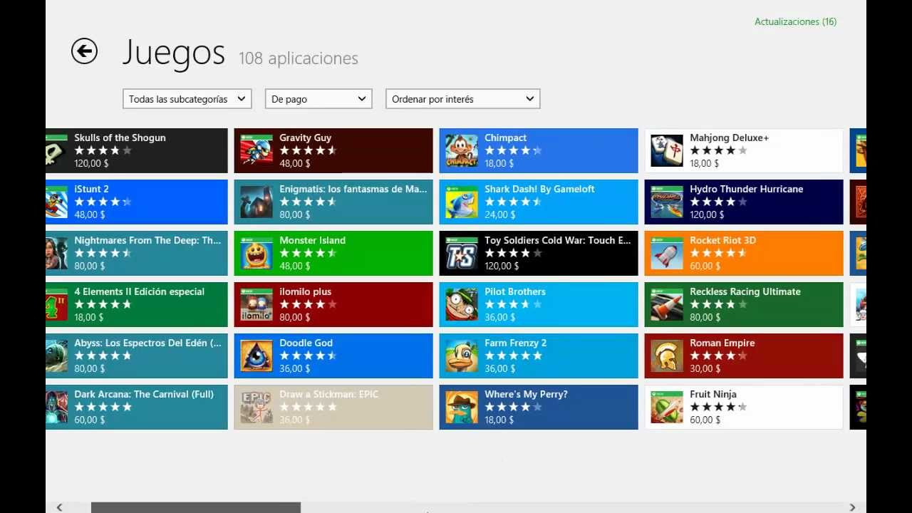Click the star rating of Doodle God
The image size is (912, 513).
point(308,356)
